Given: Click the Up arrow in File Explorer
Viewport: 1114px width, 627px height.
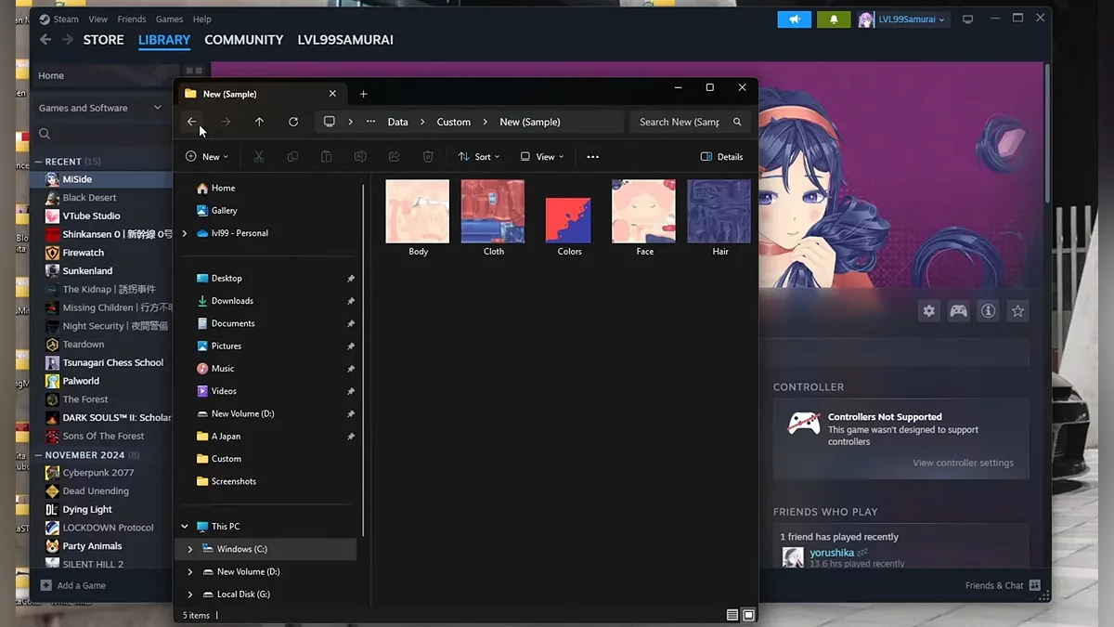Looking at the screenshot, I should point(259,122).
